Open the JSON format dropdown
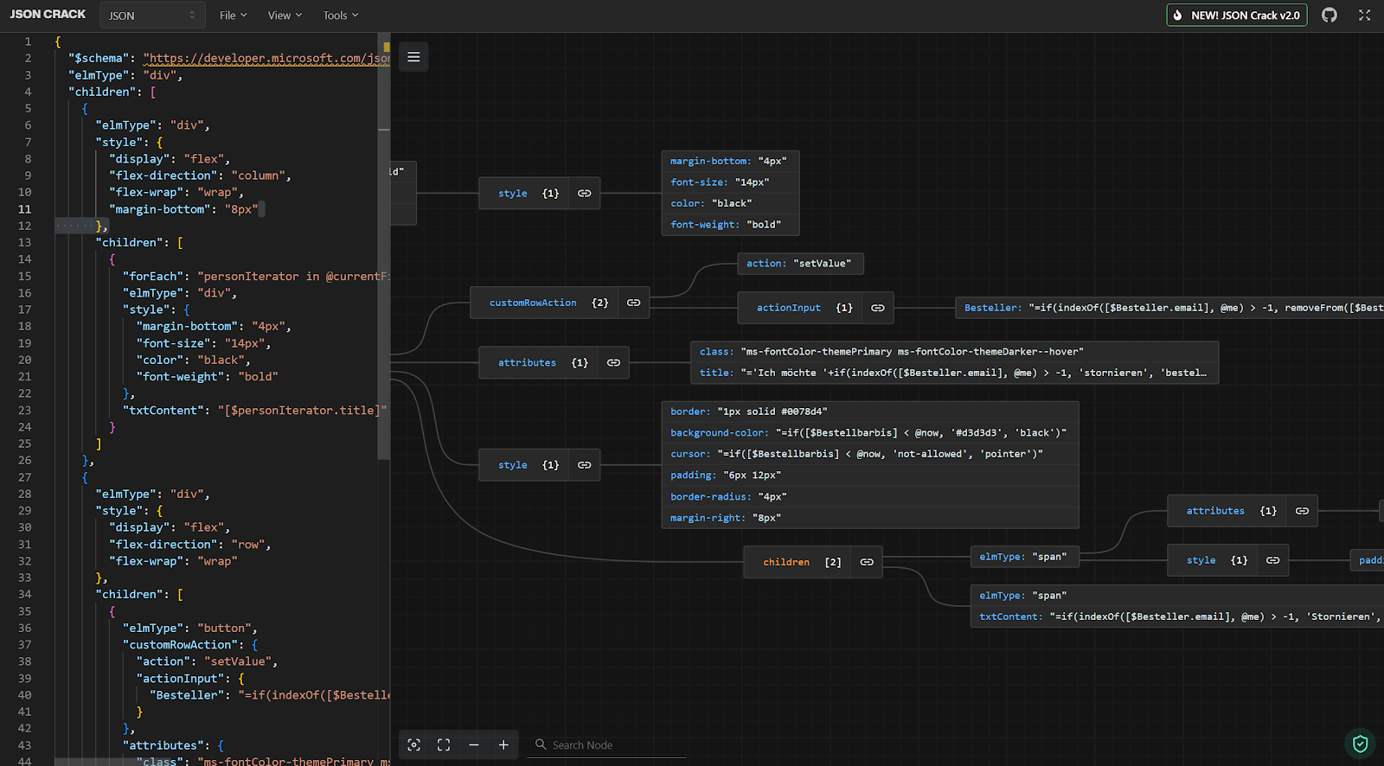 152,16
